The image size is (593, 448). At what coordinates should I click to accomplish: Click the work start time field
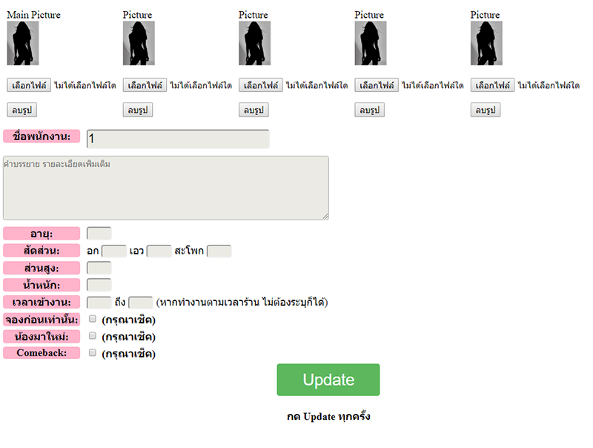pos(99,303)
